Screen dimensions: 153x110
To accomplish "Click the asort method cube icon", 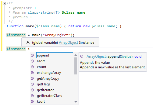I will [x=32, y=61].
